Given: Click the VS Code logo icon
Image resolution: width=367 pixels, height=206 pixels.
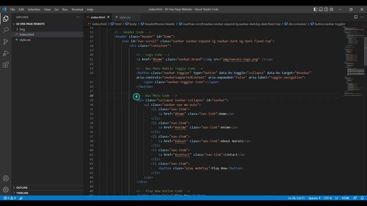Looking at the screenshot, I should pyautogui.click(x=5, y=9).
